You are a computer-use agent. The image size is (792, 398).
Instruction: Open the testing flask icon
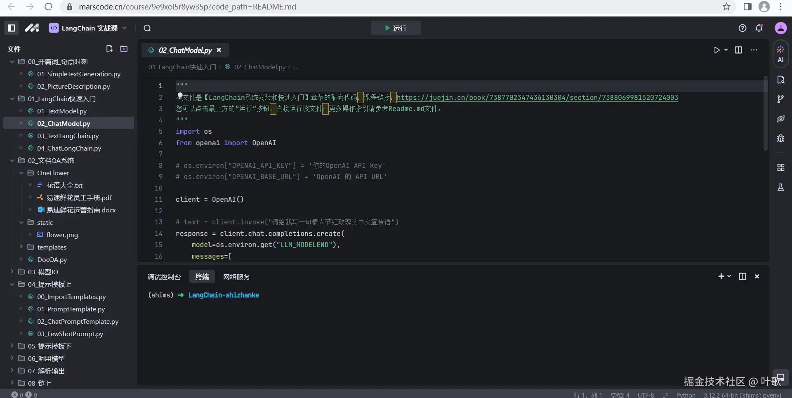tap(780, 187)
